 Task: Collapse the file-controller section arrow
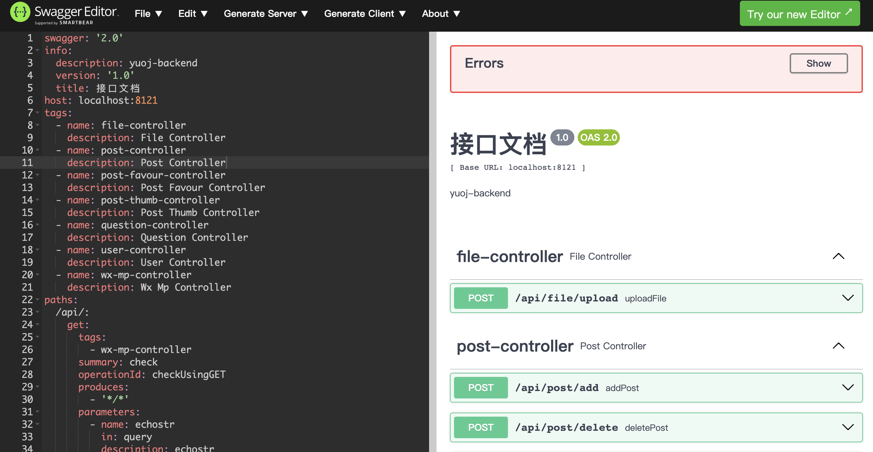[x=838, y=256]
